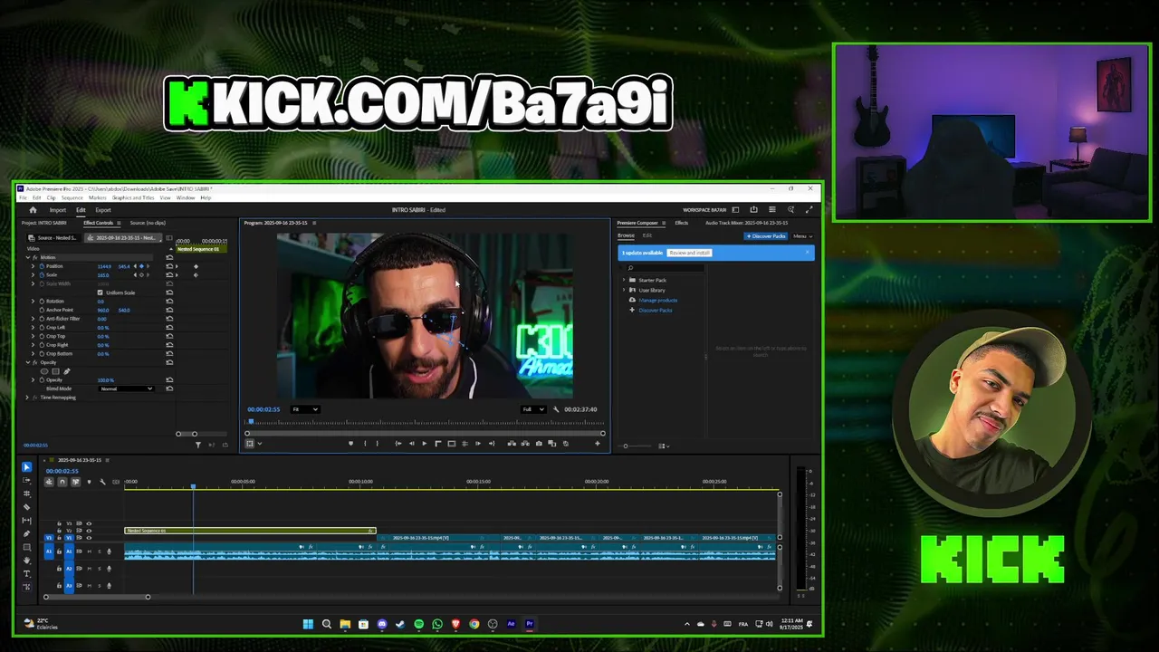Select the free draw bezier mask pen
The height and width of the screenshot is (652, 1159).
click(66, 371)
